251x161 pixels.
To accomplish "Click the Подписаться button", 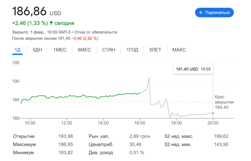I will [x=214, y=13].
